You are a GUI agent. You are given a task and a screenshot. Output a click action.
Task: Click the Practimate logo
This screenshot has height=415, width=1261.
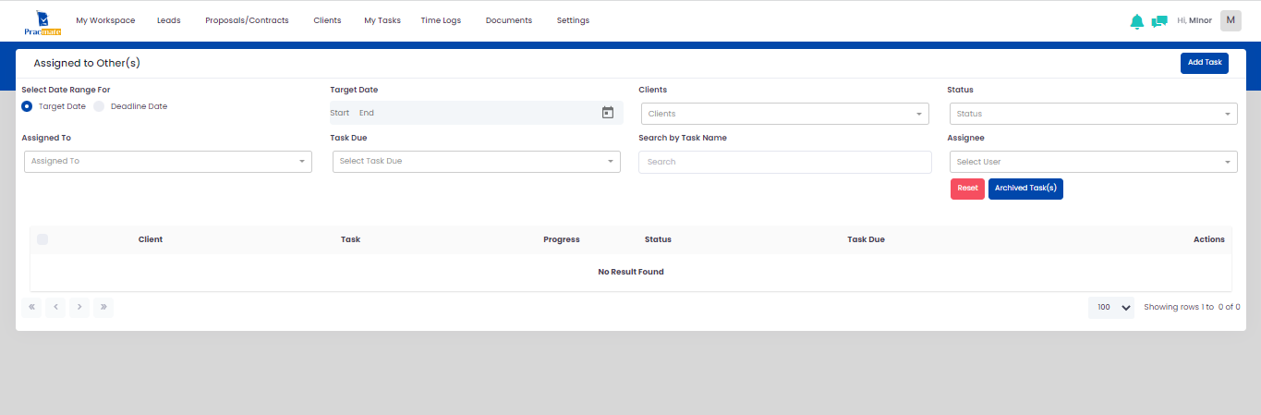point(42,22)
